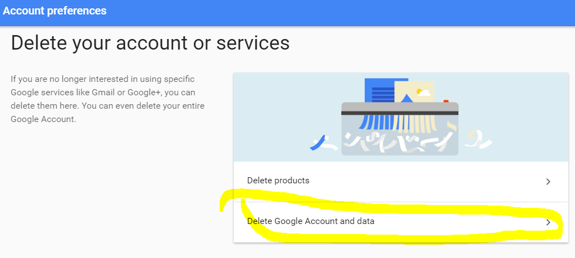
Task: Click the white paper scrap right of bin
Action: click(478, 140)
